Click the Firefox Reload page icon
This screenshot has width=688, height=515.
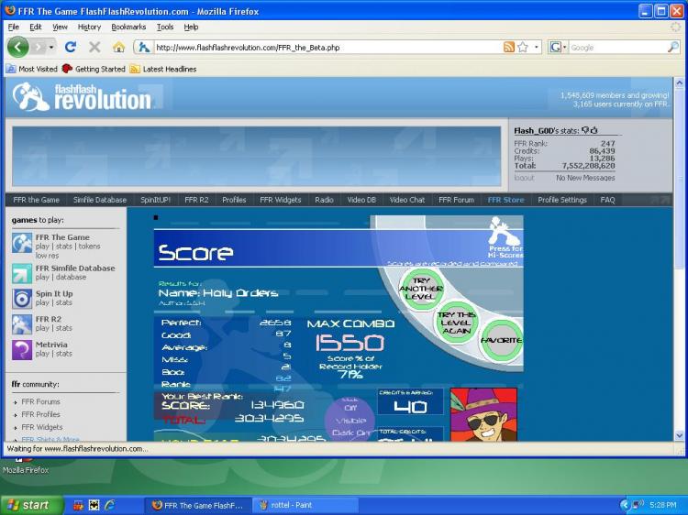[x=71, y=47]
